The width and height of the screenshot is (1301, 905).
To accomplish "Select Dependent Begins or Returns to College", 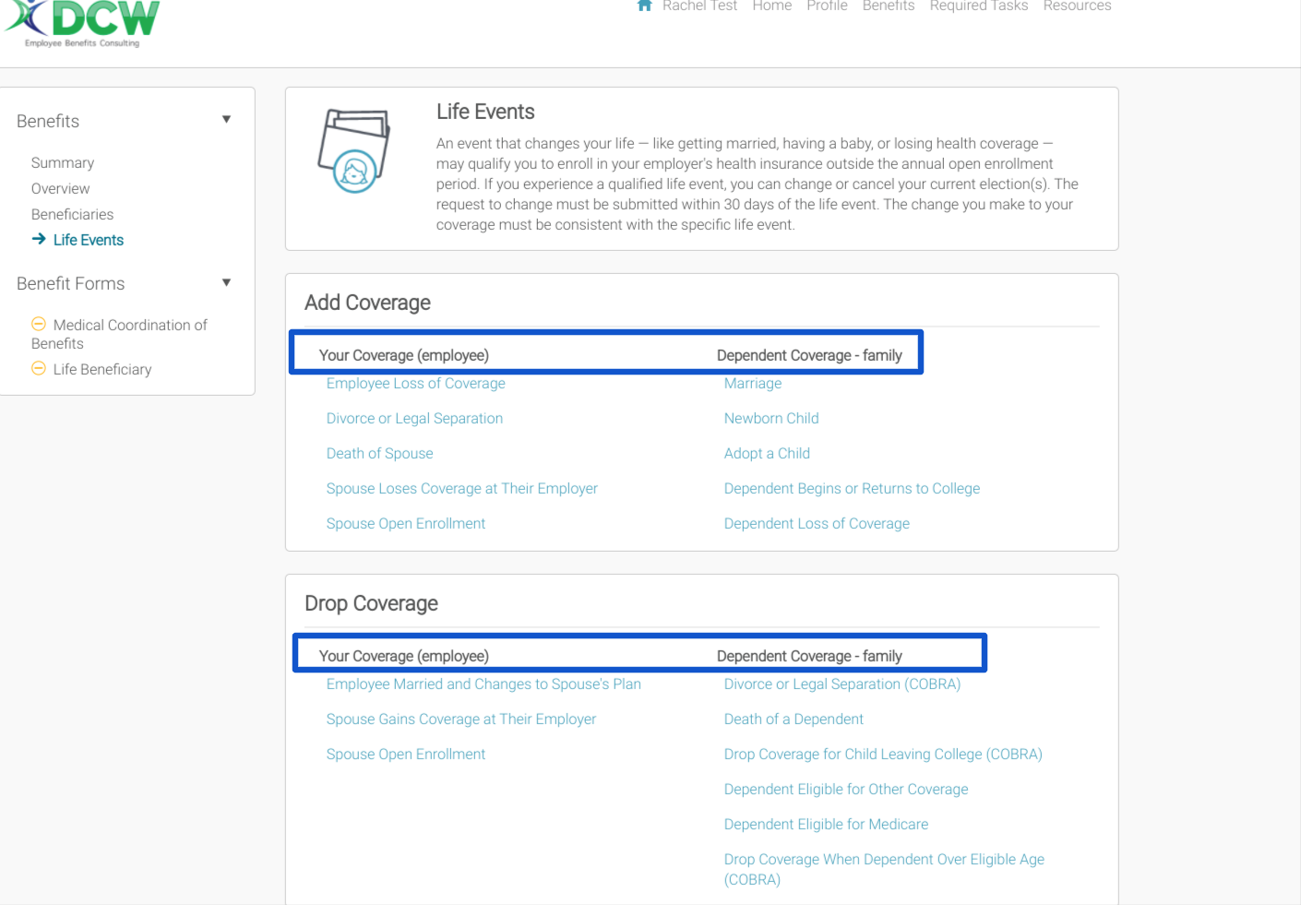I will coord(853,488).
